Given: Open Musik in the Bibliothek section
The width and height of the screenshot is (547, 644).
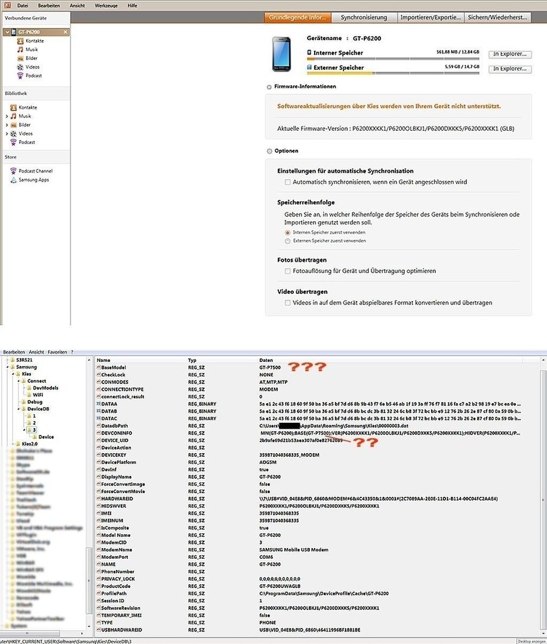Looking at the screenshot, I should [x=20, y=116].
